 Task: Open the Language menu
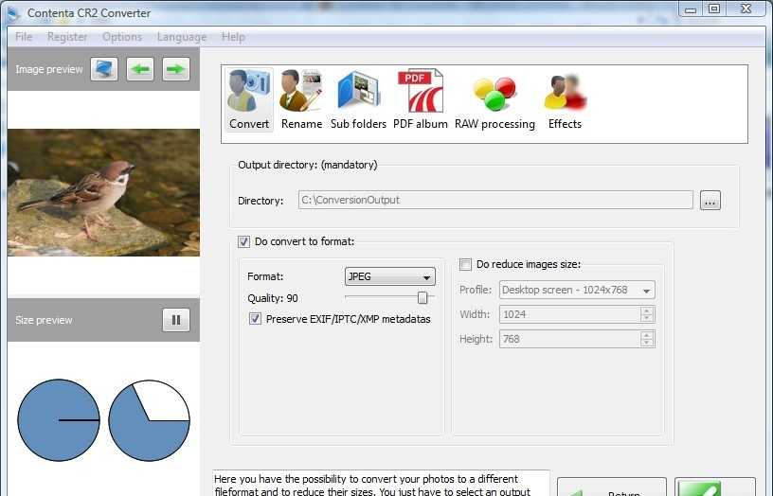(182, 37)
